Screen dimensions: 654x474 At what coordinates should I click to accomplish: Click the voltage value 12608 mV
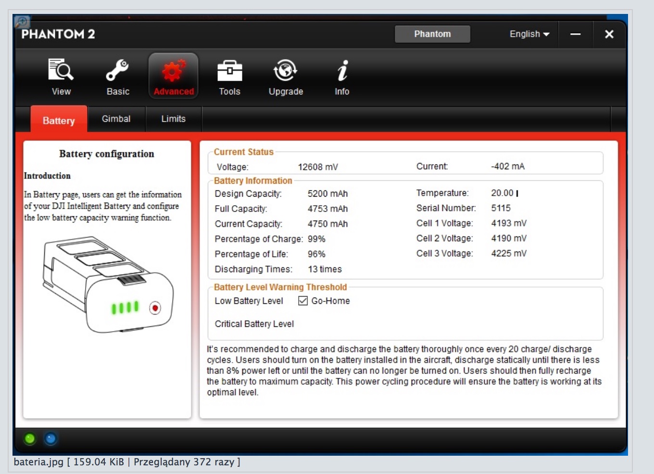(318, 167)
